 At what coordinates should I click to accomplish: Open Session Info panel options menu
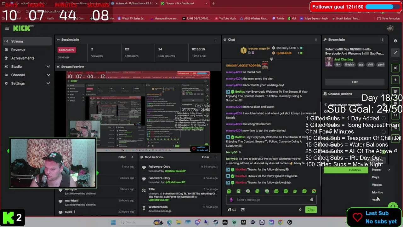click(216, 40)
